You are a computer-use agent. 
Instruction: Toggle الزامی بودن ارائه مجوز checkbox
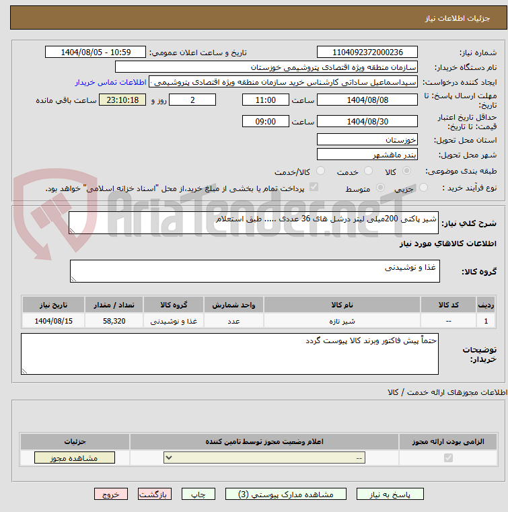tap(448, 458)
